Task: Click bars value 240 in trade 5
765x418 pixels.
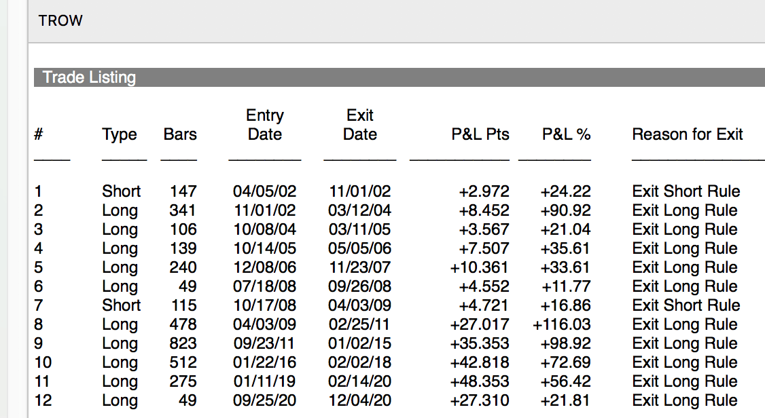Action: pyautogui.click(x=183, y=268)
